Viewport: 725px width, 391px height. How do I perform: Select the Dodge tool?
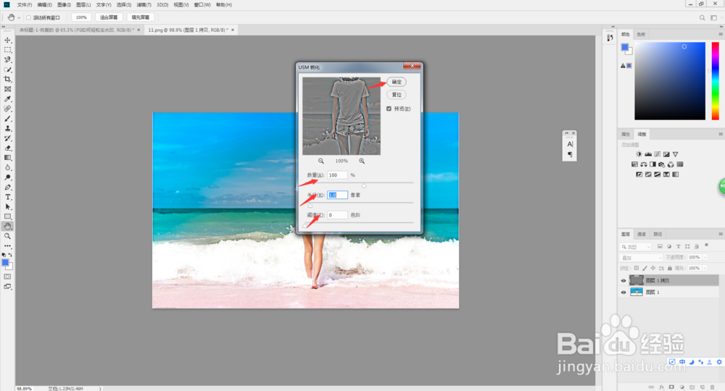[7, 177]
